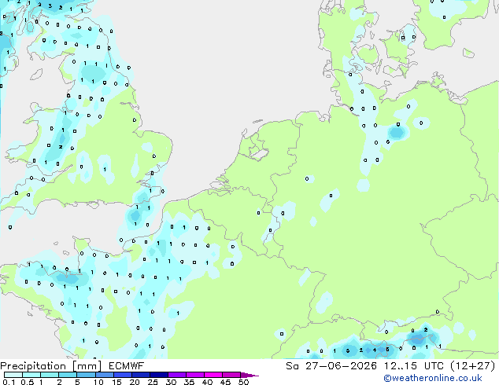Click the legend label '0.1'
The image size is (499, 385).
9,382
